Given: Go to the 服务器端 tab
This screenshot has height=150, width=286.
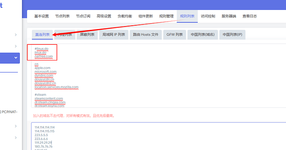Looking at the screenshot, I should point(229,16).
